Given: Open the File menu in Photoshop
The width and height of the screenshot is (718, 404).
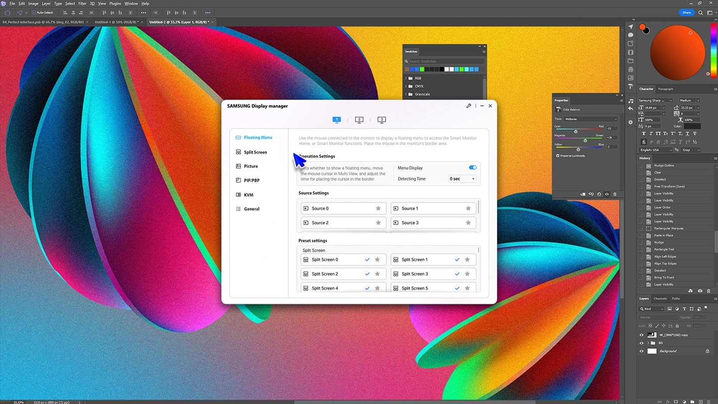Looking at the screenshot, I should 12,3.
